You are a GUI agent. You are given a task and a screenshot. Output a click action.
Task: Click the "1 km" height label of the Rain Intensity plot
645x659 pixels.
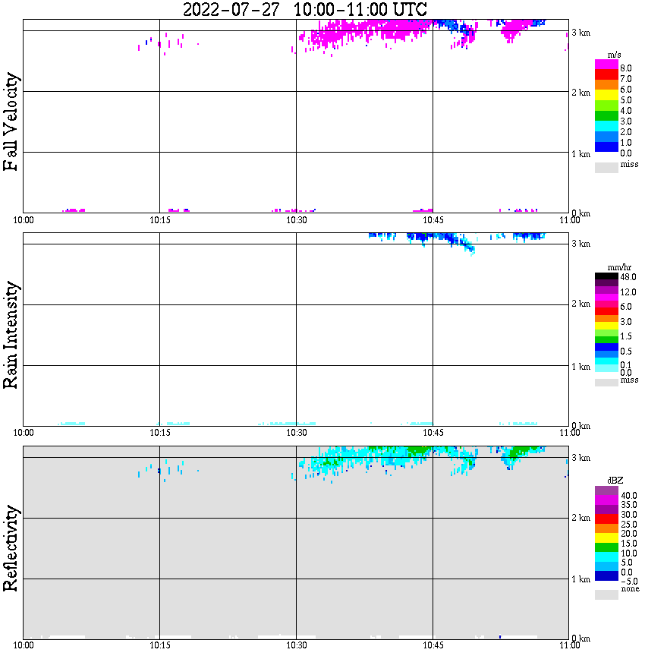tap(580, 367)
